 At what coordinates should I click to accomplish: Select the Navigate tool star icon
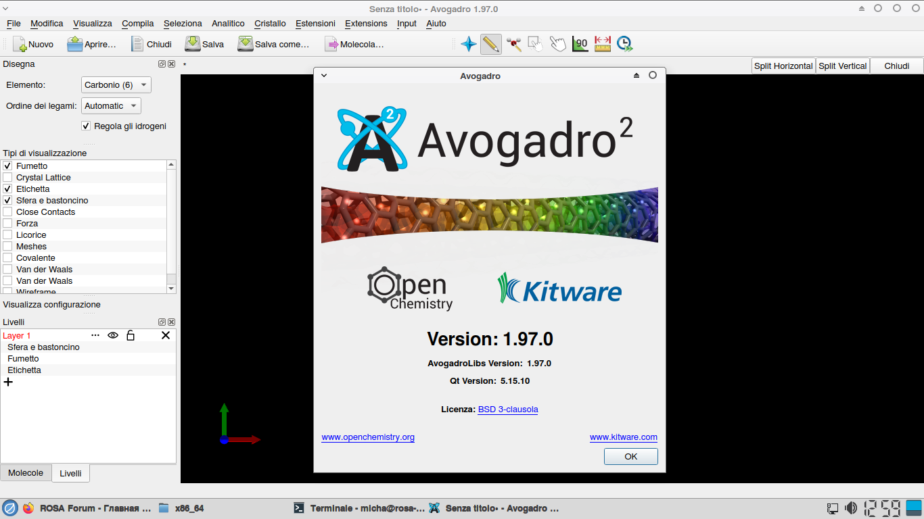tap(468, 45)
